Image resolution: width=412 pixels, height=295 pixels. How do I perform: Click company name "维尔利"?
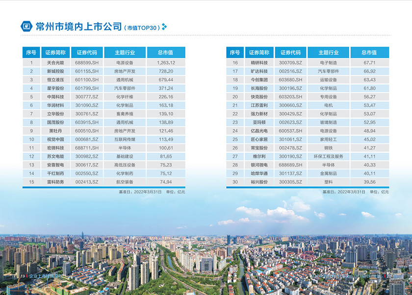click(x=259, y=156)
